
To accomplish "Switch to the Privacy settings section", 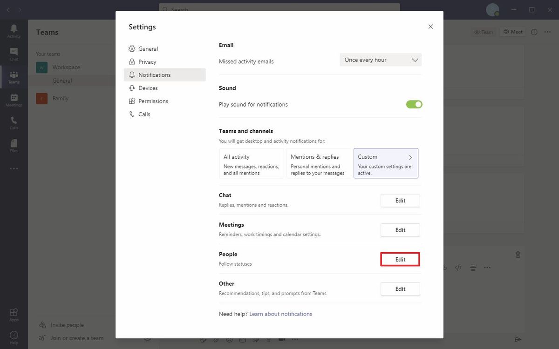I will [147, 61].
